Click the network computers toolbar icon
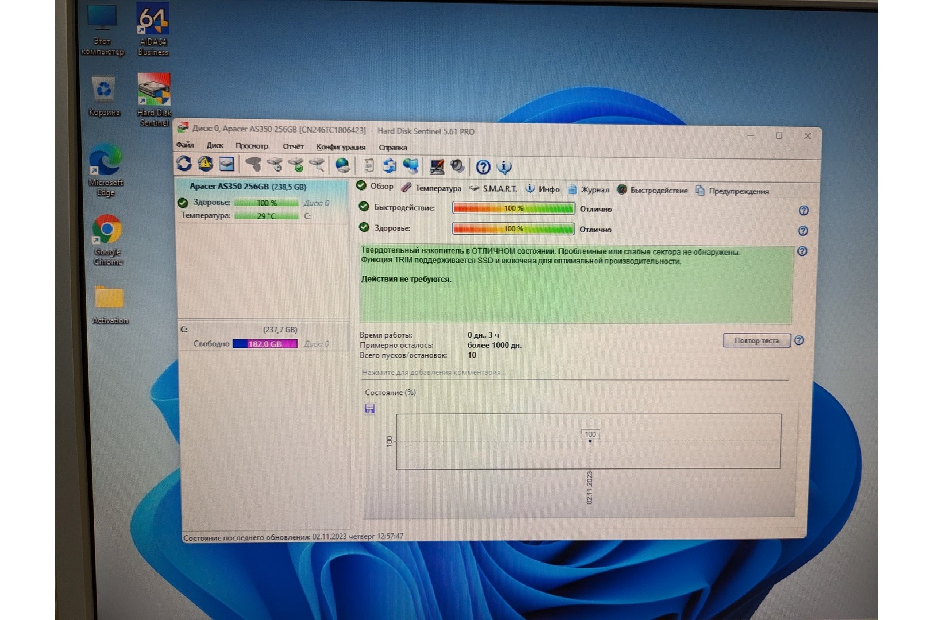The width and height of the screenshot is (933, 620). click(x=411, y=166)
